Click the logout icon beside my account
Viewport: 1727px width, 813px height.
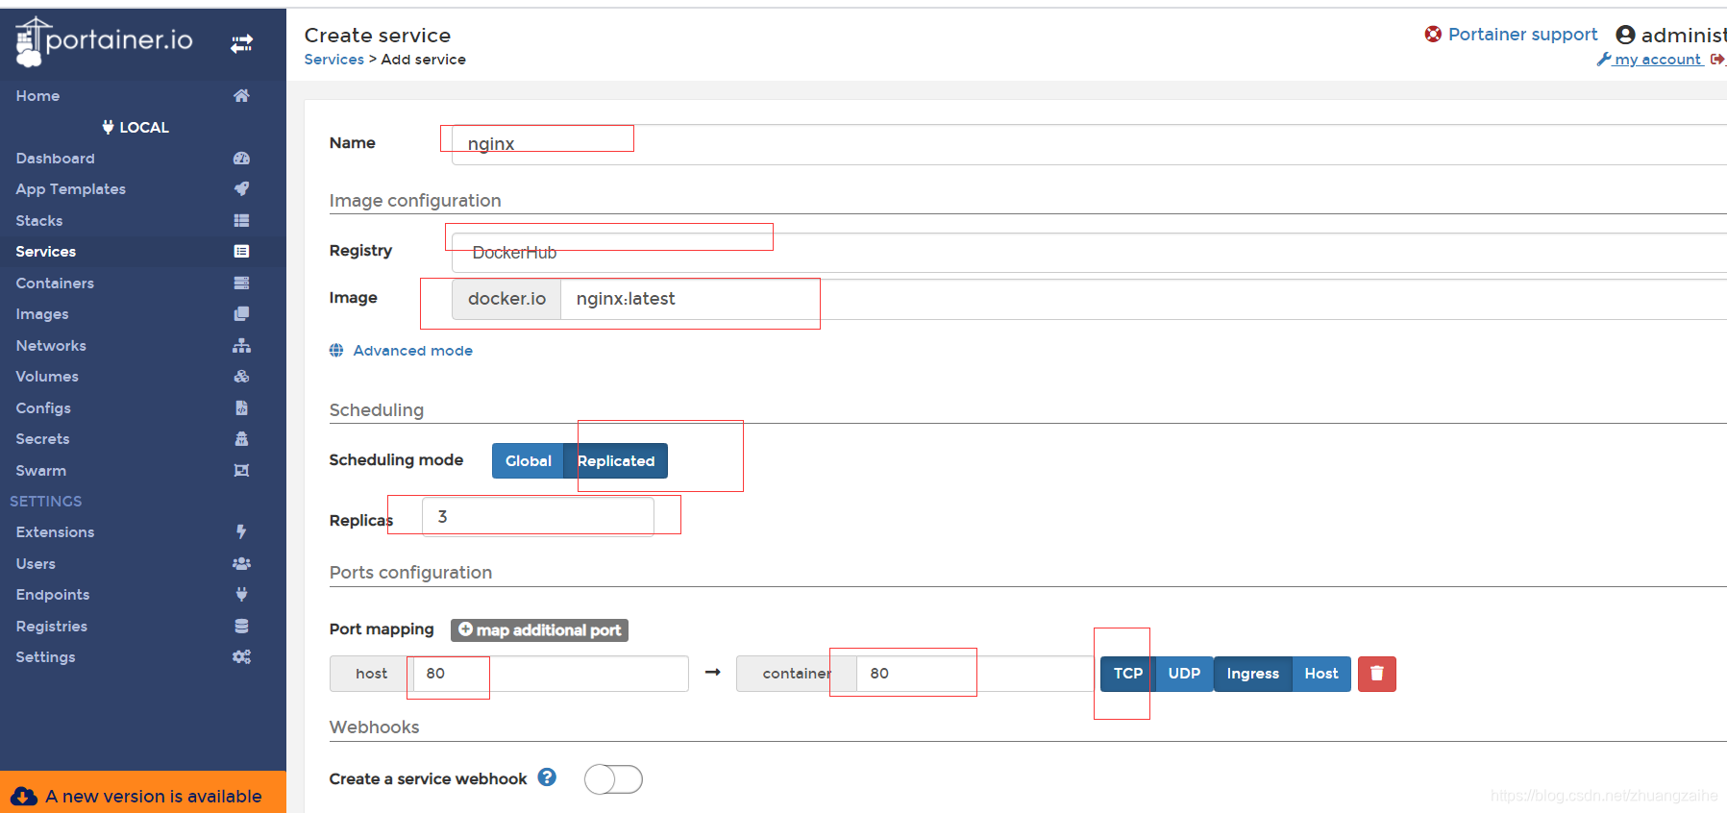click(x=1717, y=60)
